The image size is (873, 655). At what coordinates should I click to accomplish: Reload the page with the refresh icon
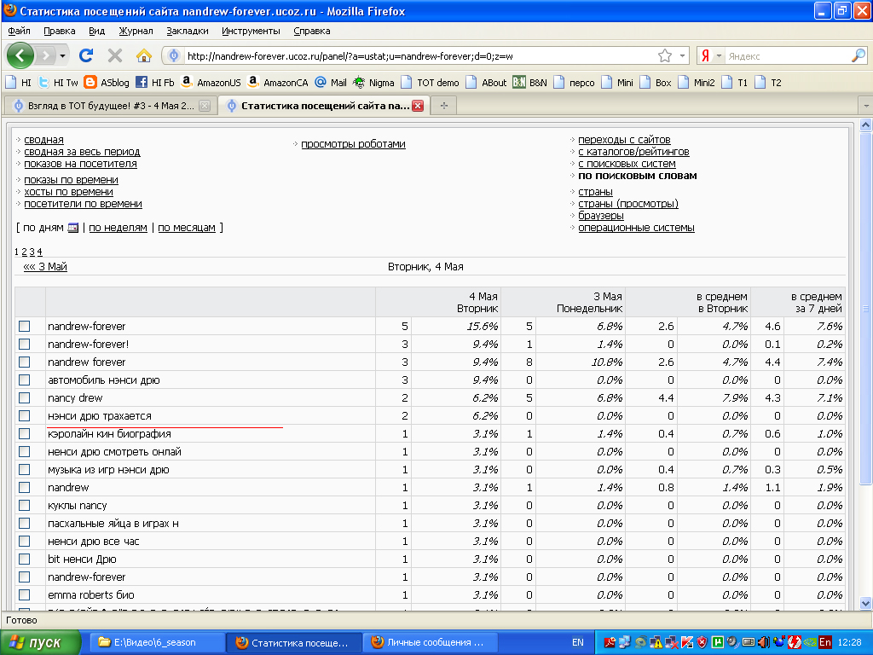pyautogui.click(x=86, y=55)
